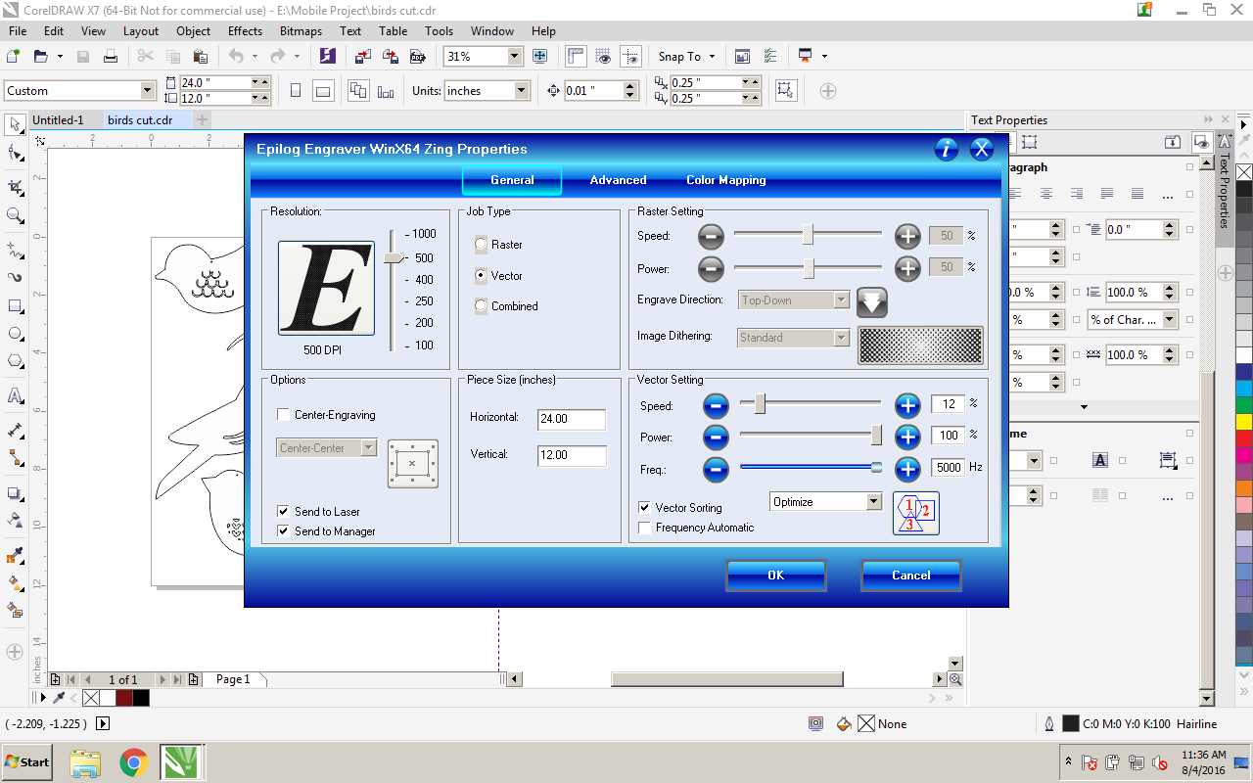Switch to the Untitled-1 document tab

pyautogui.click(x=58, y=120)
